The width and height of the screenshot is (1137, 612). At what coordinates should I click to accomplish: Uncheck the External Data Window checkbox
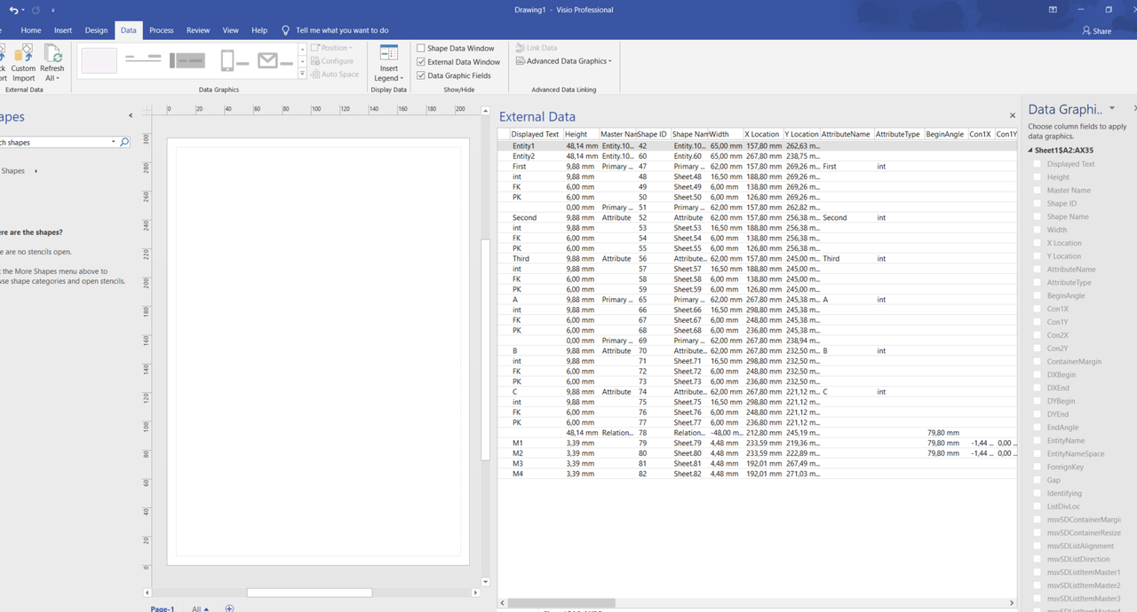[421, 62]
